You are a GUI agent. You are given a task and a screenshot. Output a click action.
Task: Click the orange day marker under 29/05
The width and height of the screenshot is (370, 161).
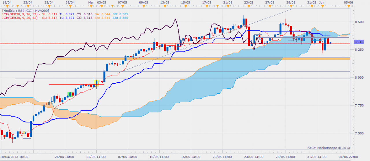[x=291, y=6]
